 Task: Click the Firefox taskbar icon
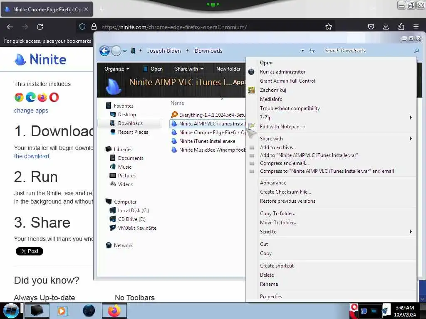(x=114, y=311)
